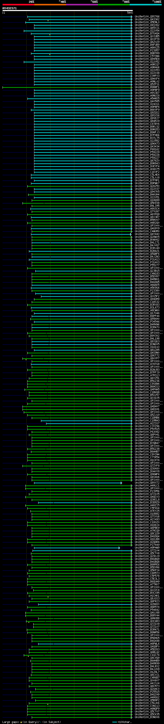This screenshot has width=164, height=724.
Task: Click the UniRef100_Q015F2 label
Action: coord(147,296)
